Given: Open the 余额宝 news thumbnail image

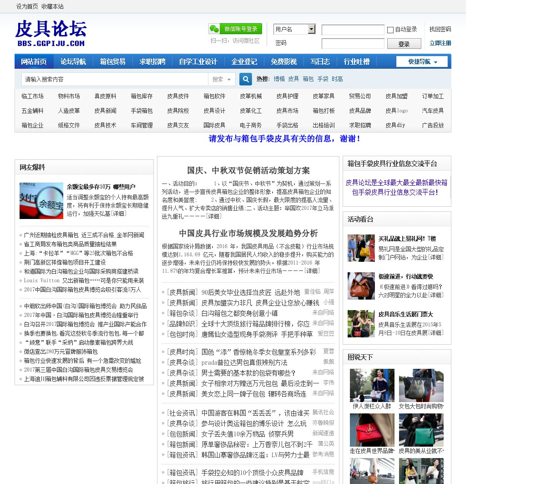Looking at the screenshot, I should coord(41,200).
